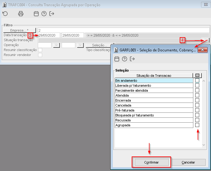Click lookup button after second Operação field

[80, 45]
